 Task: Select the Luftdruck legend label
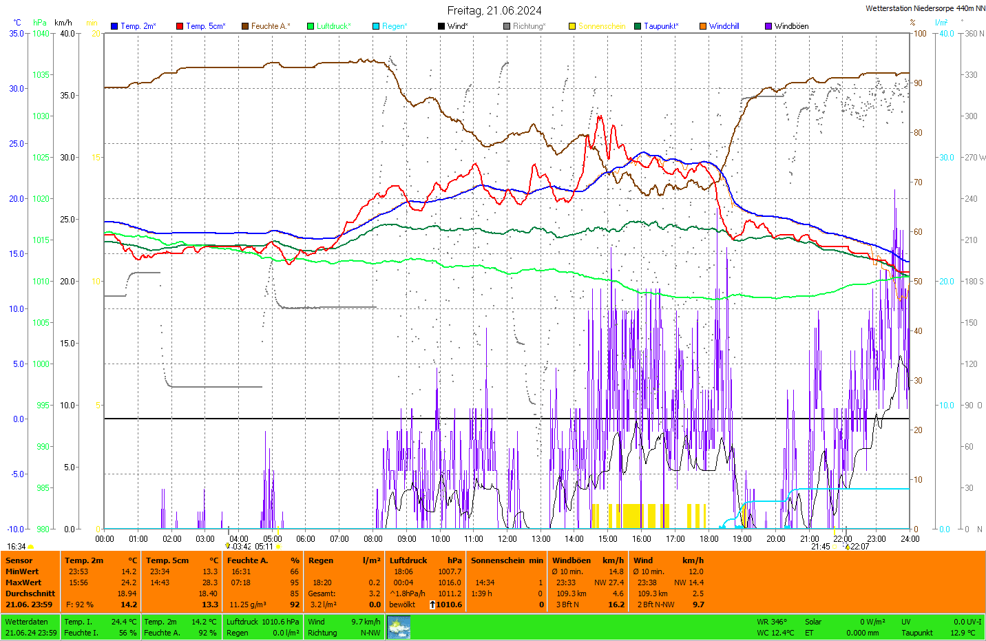pos(333,26)
